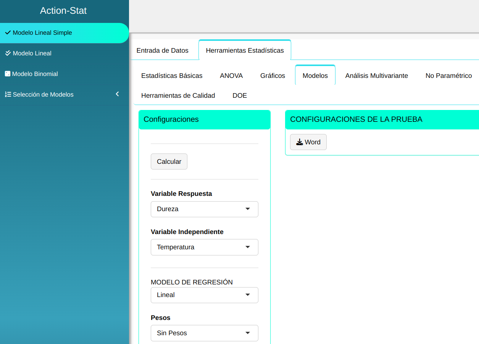Click the double-check icon beside Modelo Lineal
The height and width of the screenshot is (344, 479).
(x=8, y=53)
